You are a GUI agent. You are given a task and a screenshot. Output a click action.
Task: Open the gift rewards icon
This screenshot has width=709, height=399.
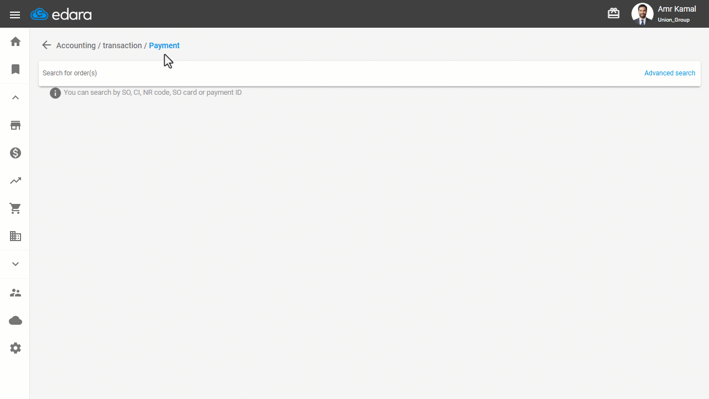tap(614, 13)
